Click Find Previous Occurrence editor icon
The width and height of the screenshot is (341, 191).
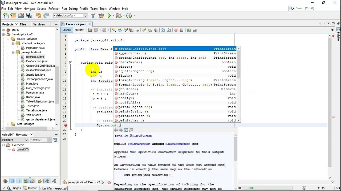120,30
